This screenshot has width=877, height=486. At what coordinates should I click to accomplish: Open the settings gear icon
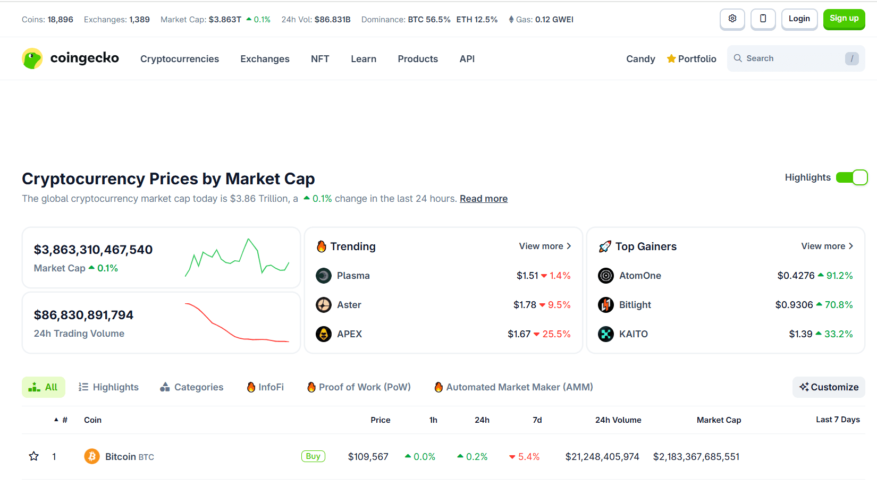click(x=732, y=19)
